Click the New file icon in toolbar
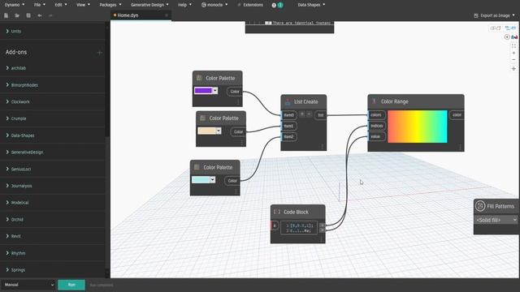The width and height of the screenshot is (520, 292). [x=6, y=15]
